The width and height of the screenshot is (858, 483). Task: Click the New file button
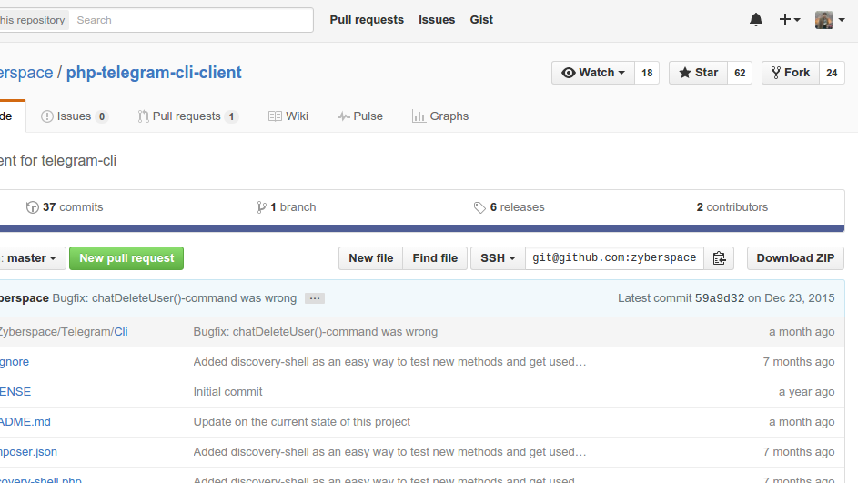pyautogui.click(x=371, y=258)
